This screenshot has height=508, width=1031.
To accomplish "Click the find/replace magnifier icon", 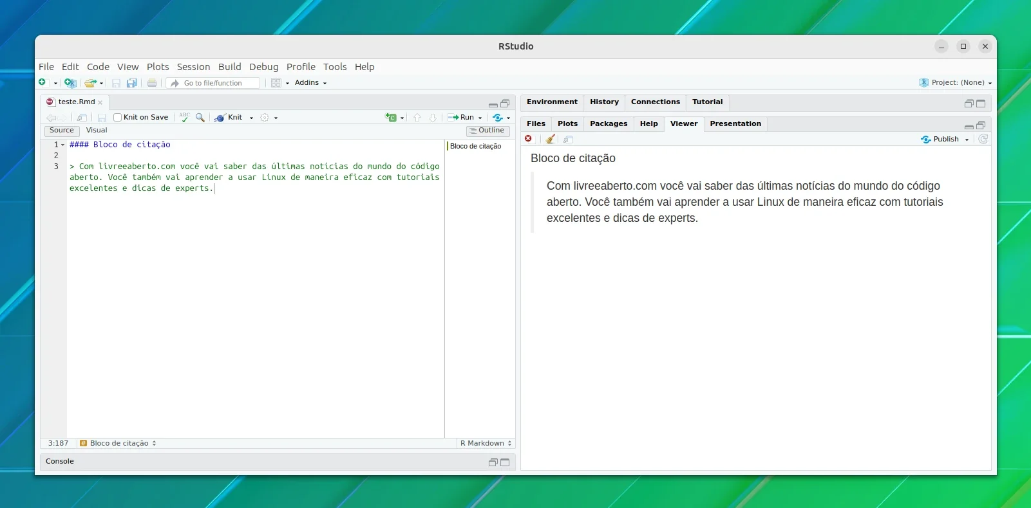I will point(200,118).
